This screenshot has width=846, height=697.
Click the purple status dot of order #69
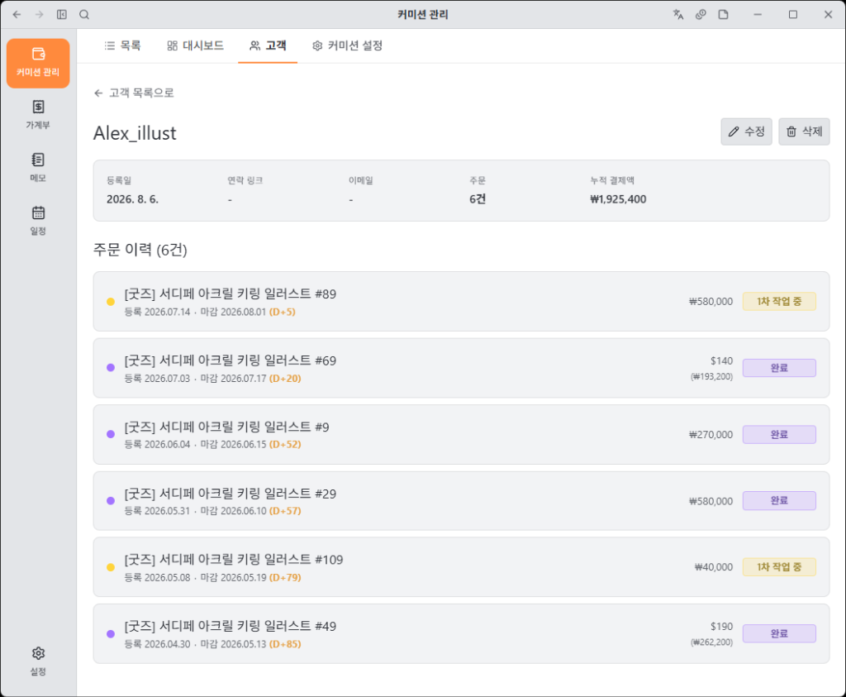point(111,368)
